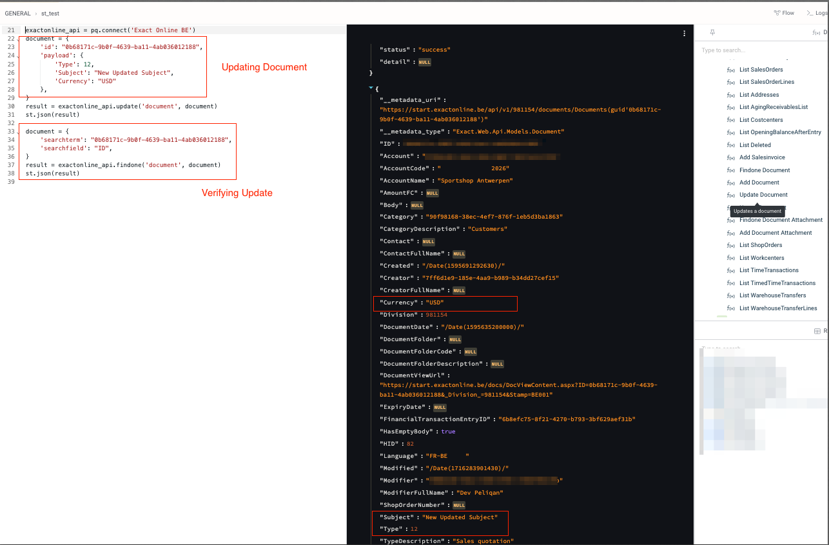
Task: Click the f(x) icon beside List Workcenters
Action: coord(730,258)
